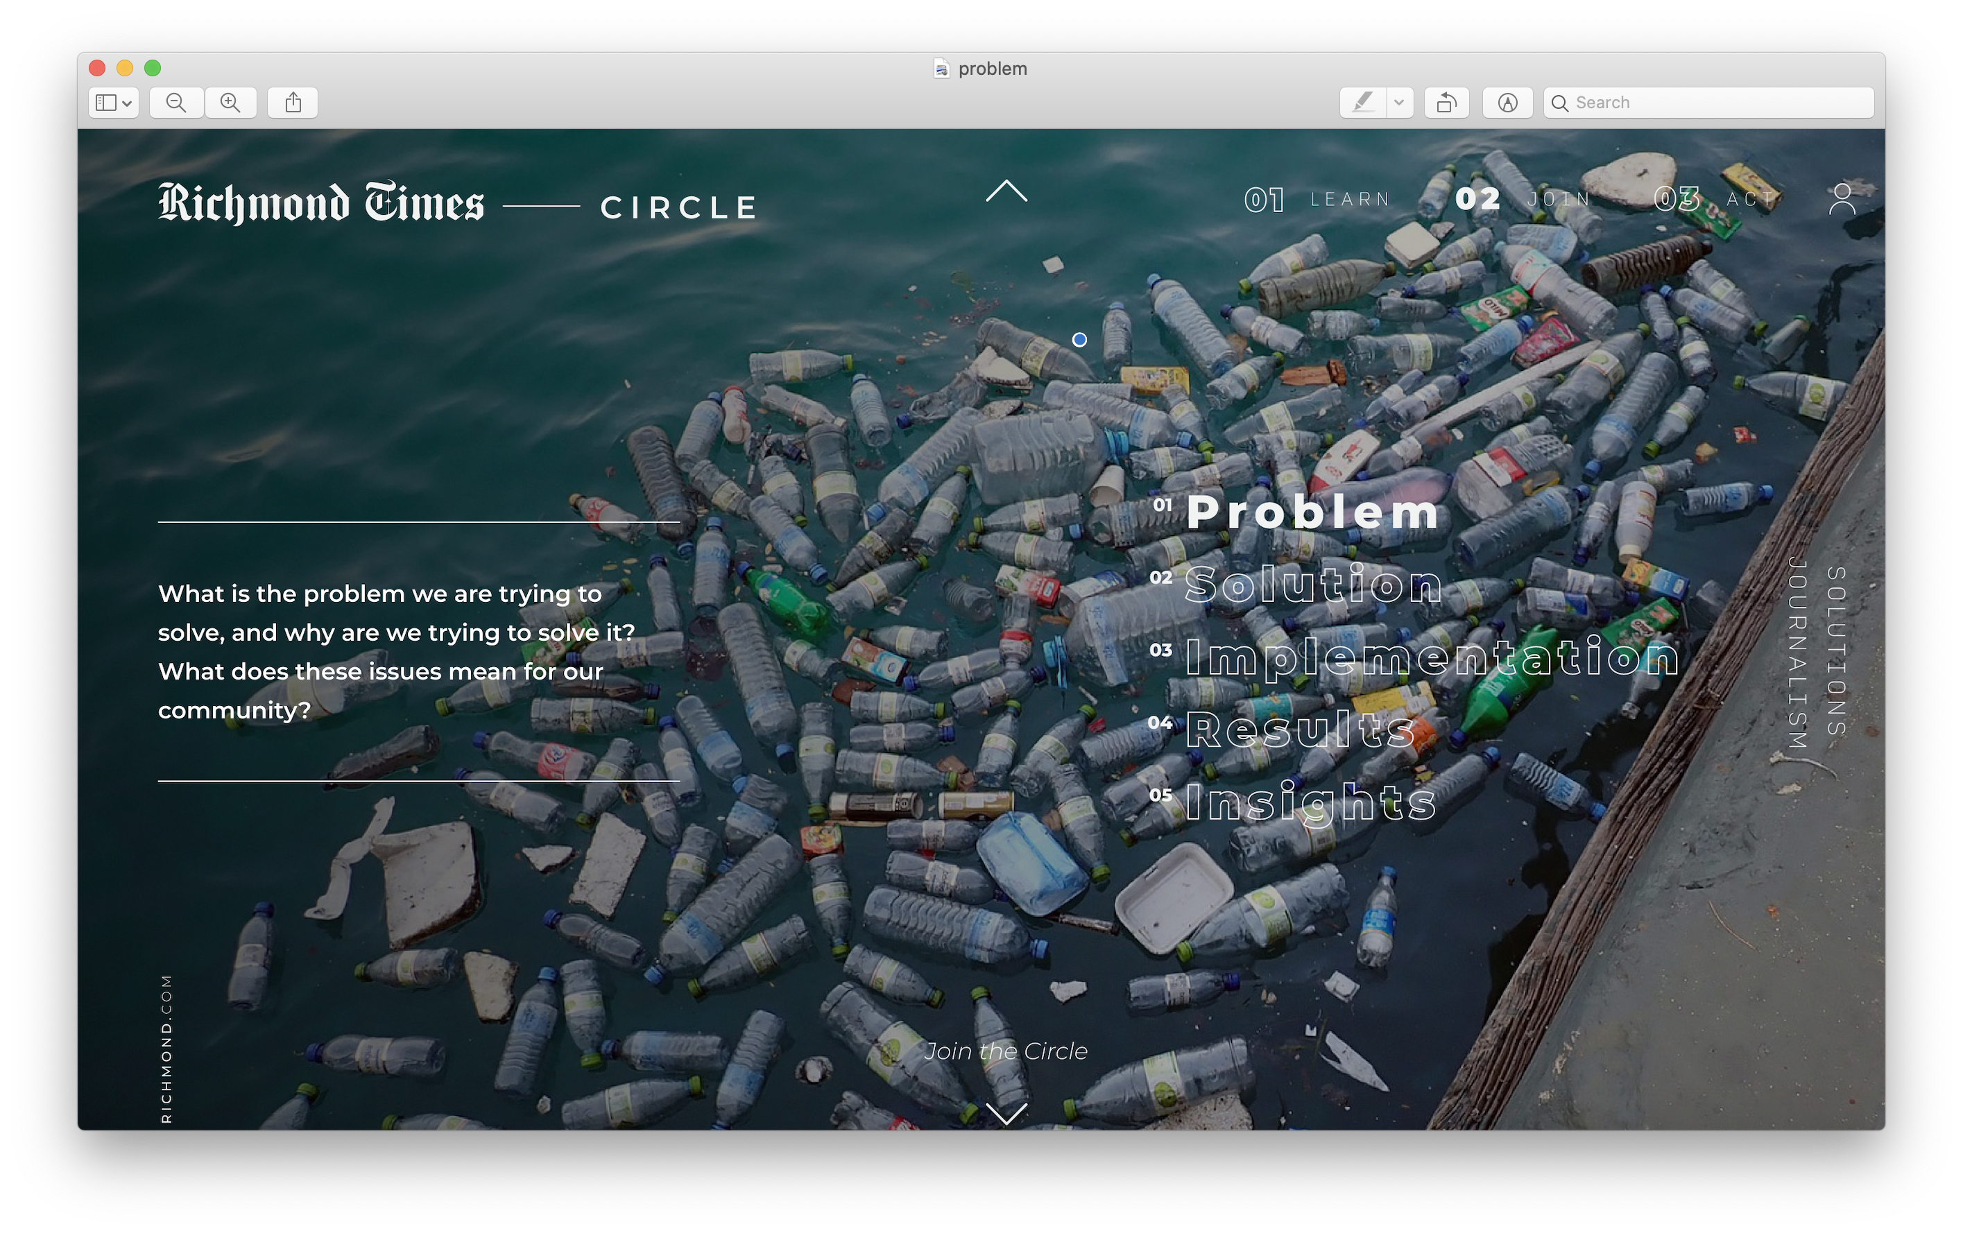Click the CIRCLE heading text

[x=679, y=208]
